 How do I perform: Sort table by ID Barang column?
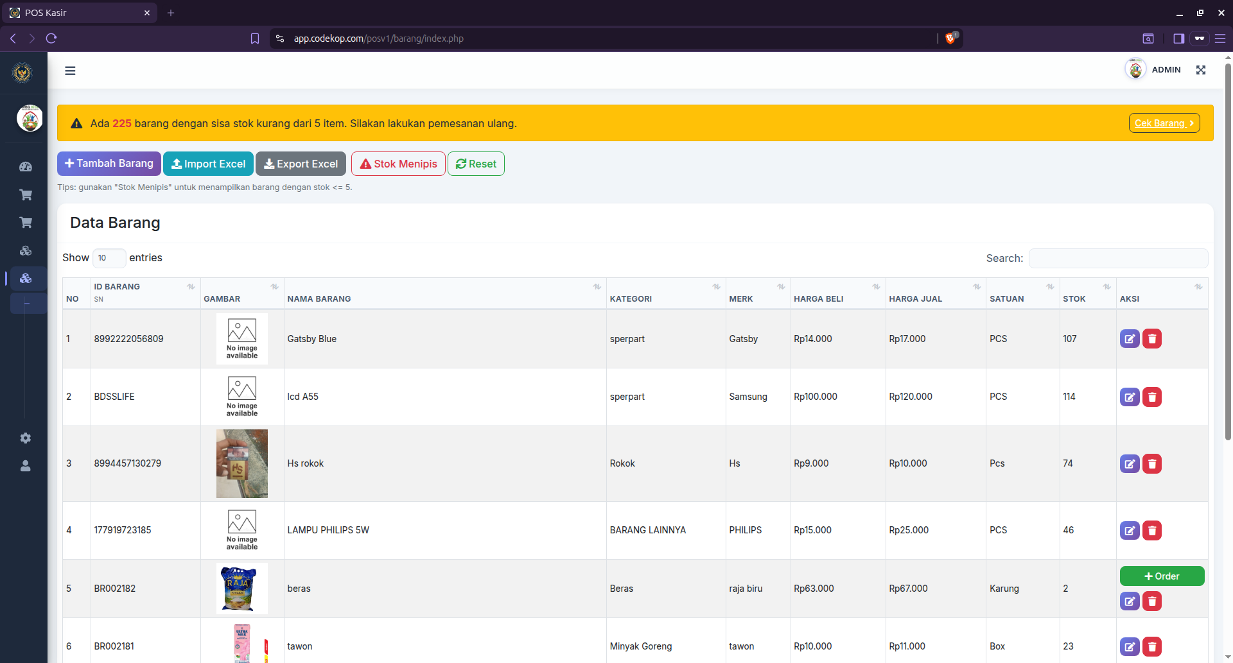(x=145, y=293)
